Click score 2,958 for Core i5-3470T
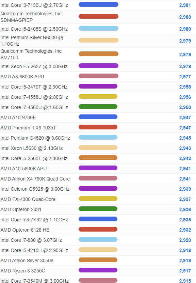Image resolution: width=196 pixels, height=283 pixels. [185, 87]
